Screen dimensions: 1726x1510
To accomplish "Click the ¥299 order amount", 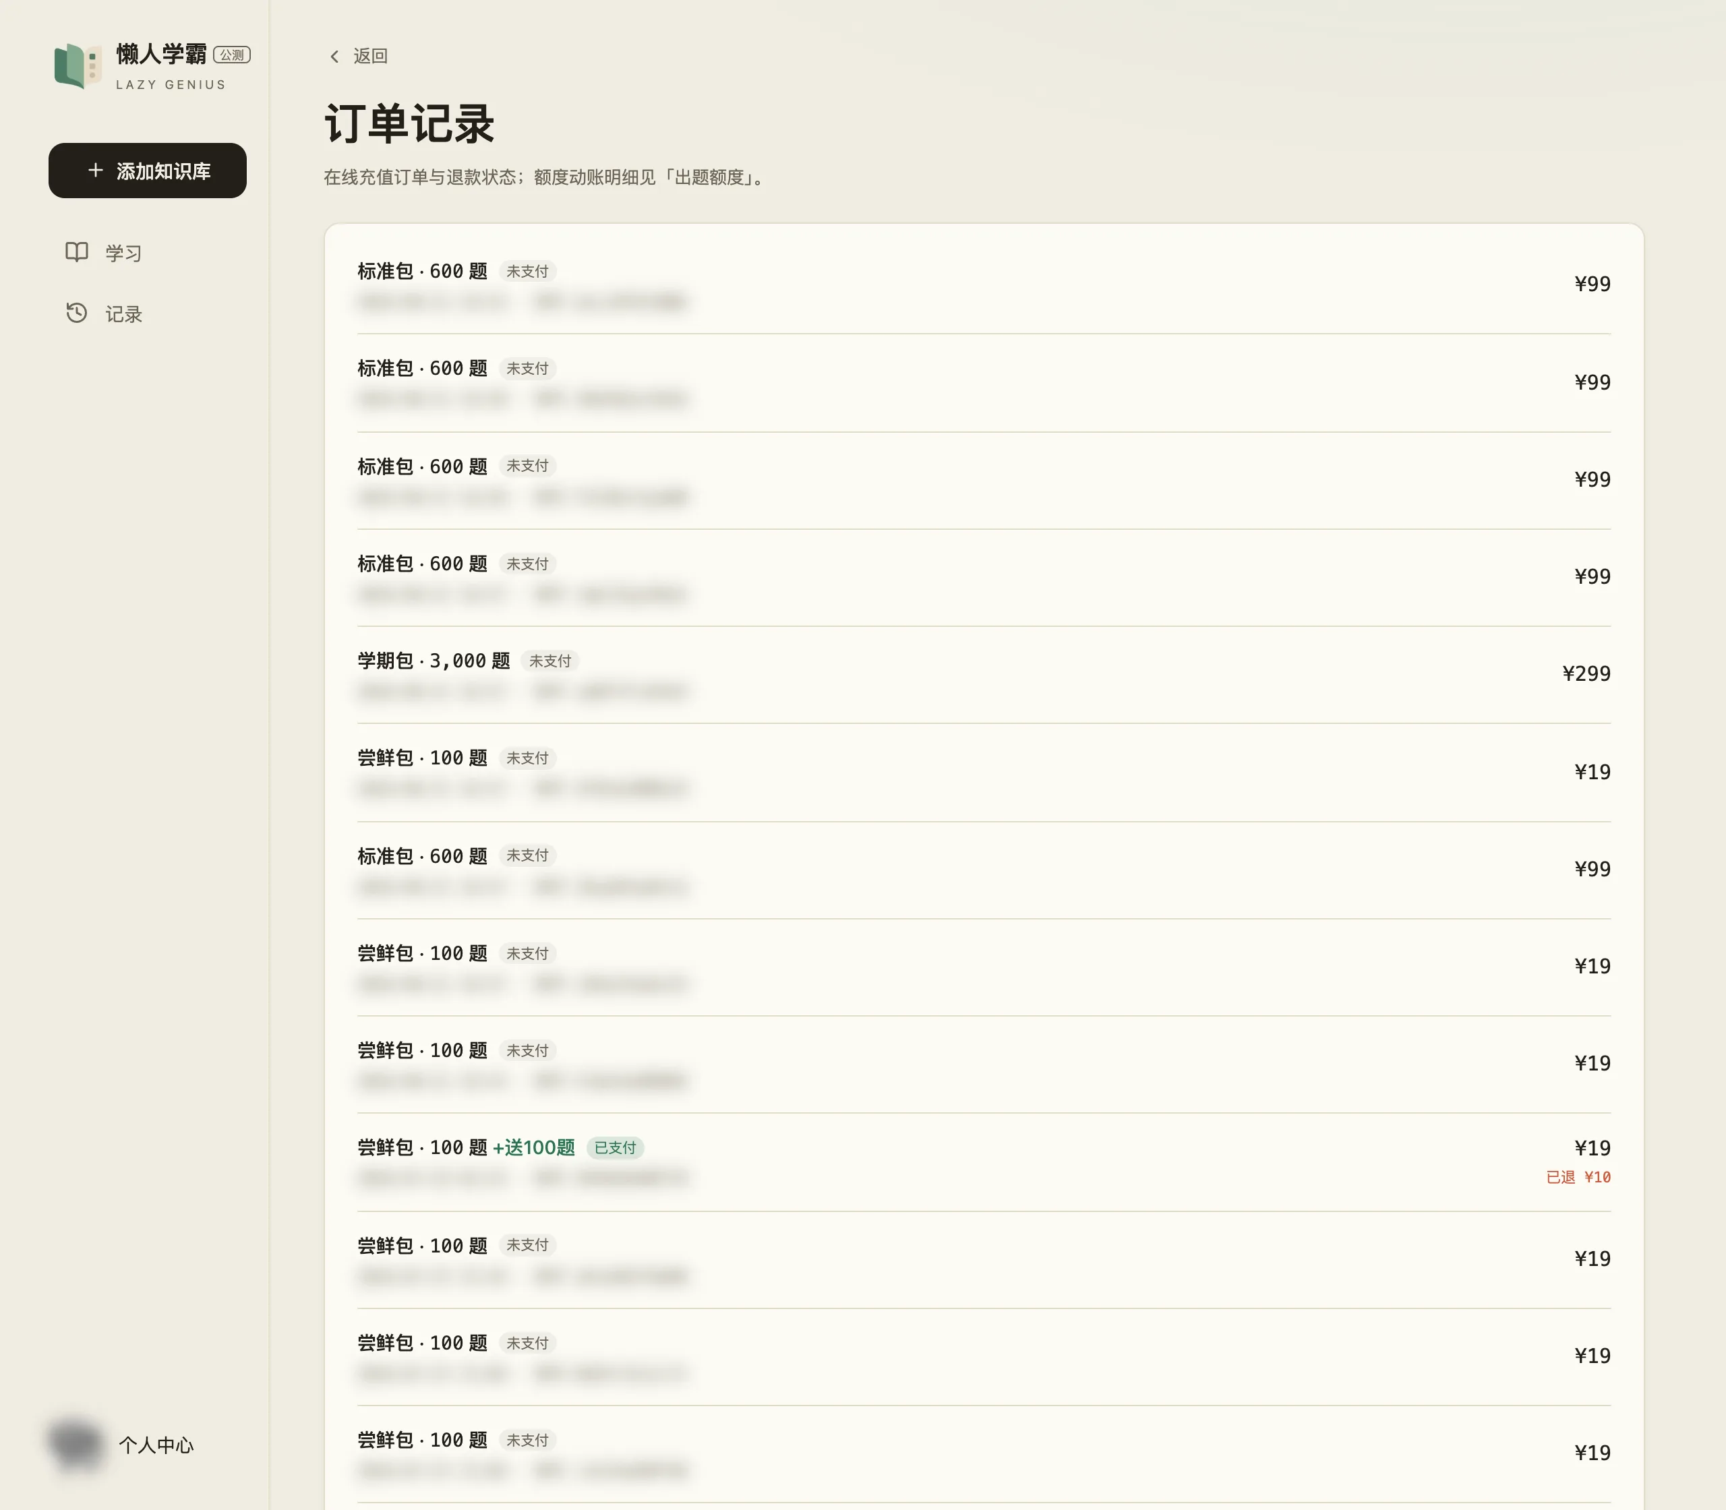I will pos(1586,673).
